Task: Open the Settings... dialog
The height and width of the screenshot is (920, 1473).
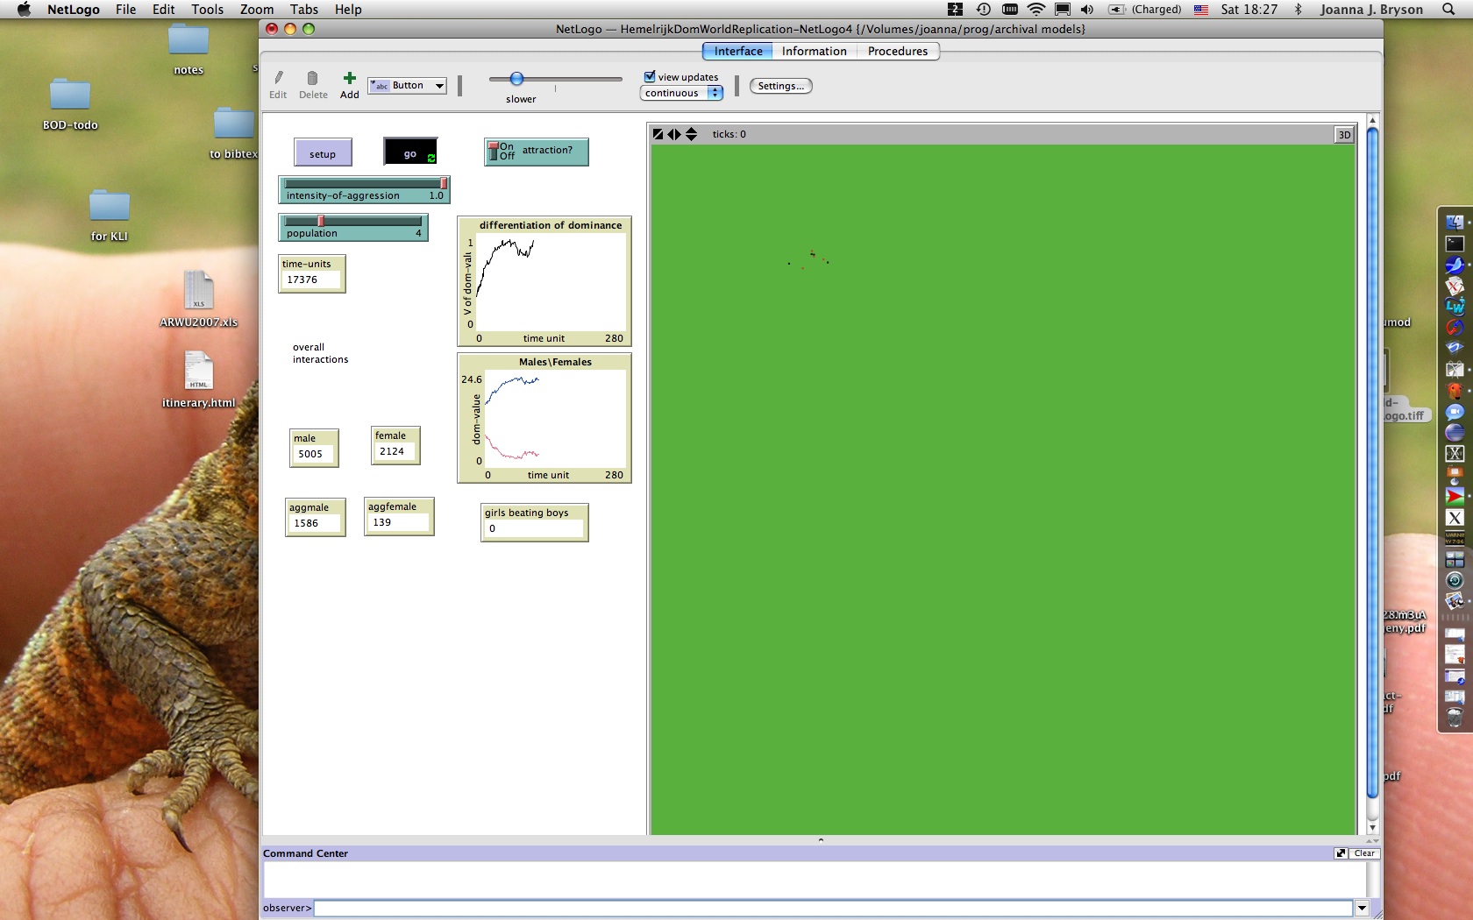Action: (x=780, y=86)
